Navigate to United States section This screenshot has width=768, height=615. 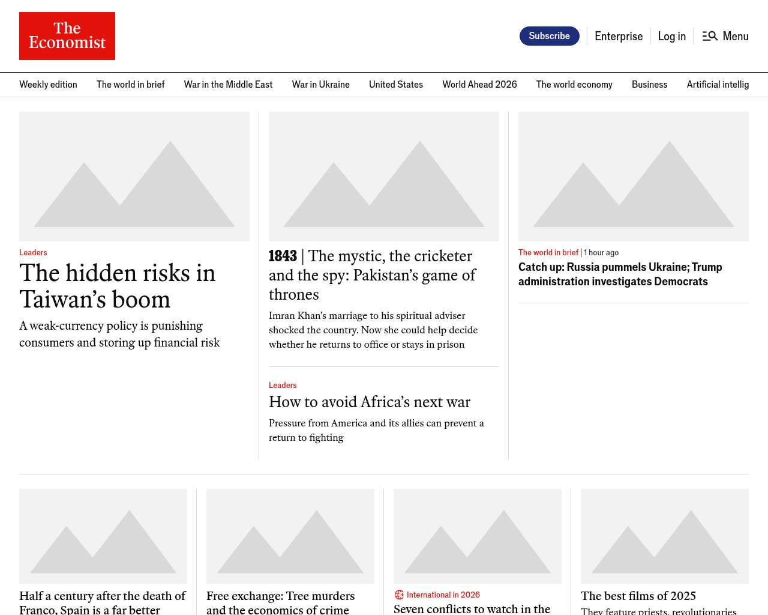tap(395, 85)
